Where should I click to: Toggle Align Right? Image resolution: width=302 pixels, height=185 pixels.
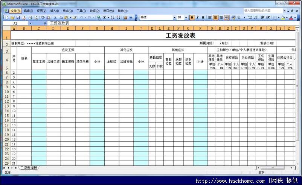click(221, 18)
